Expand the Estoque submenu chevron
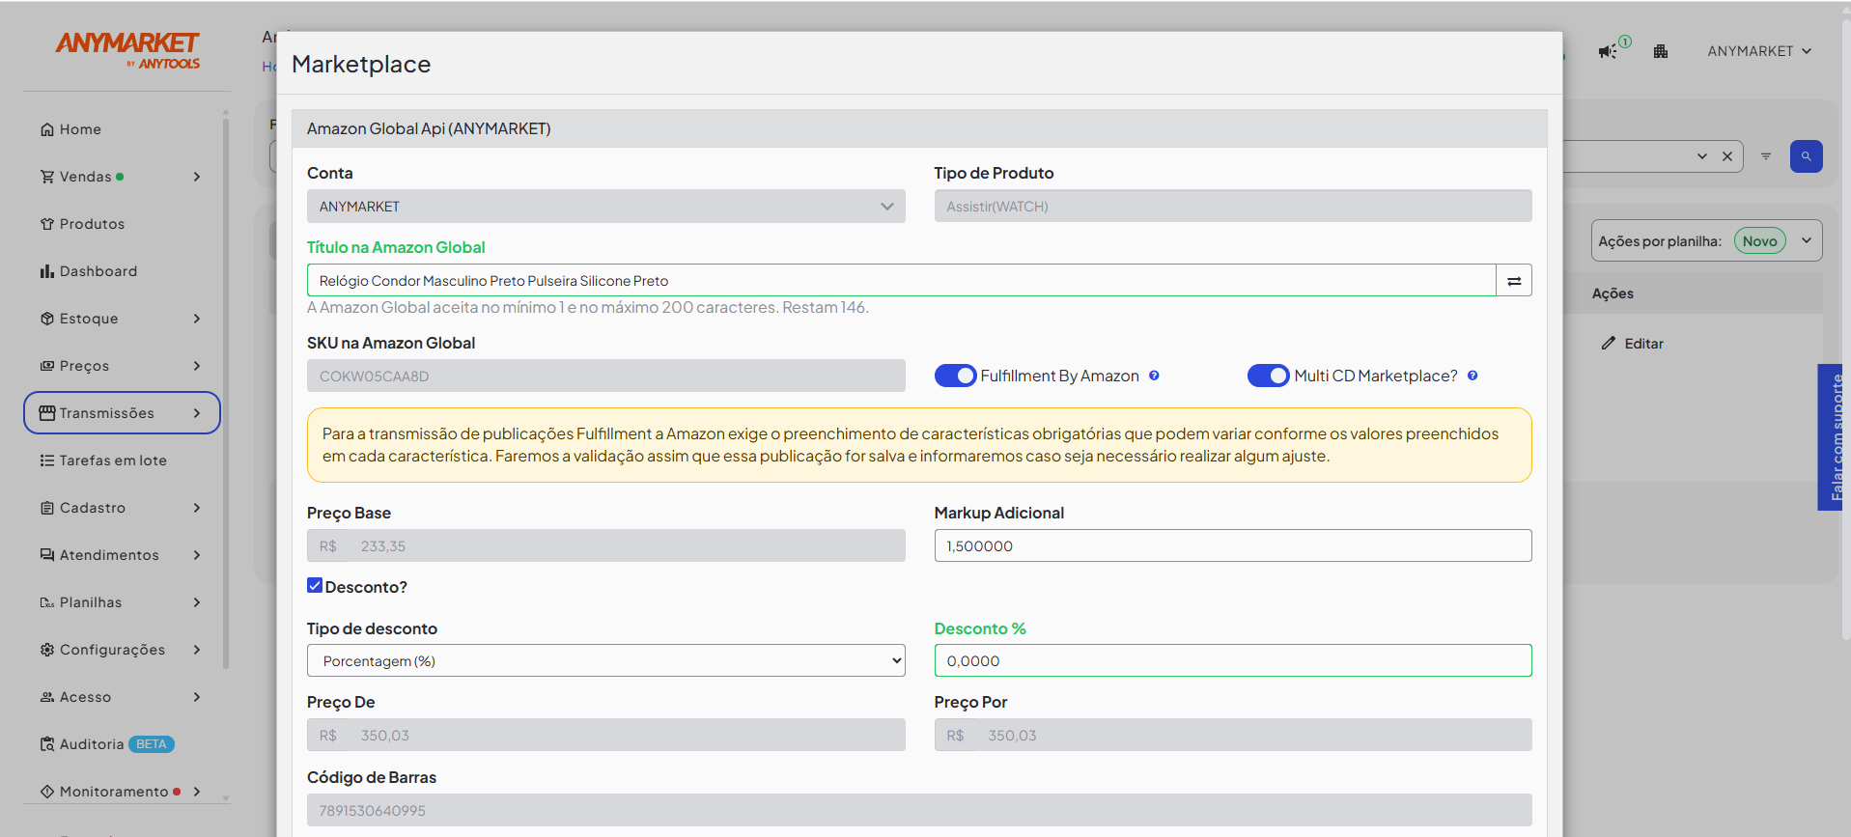This screenshot has width=1851, height=837. pos(197,319)
